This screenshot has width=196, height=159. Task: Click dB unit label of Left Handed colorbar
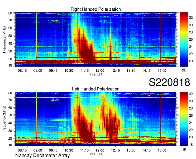click(x=184, y=149)
